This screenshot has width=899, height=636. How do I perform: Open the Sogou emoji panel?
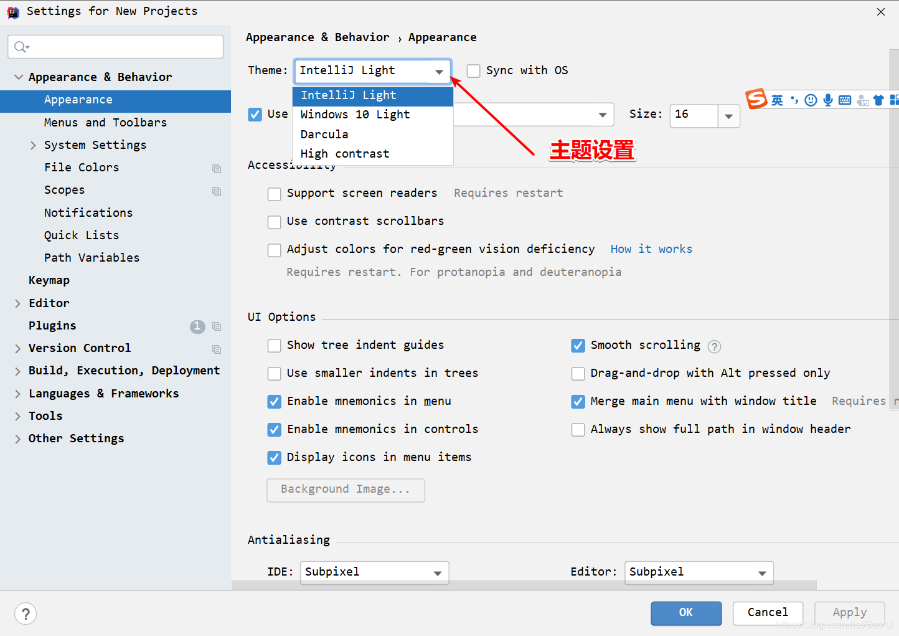coord(811,100)
